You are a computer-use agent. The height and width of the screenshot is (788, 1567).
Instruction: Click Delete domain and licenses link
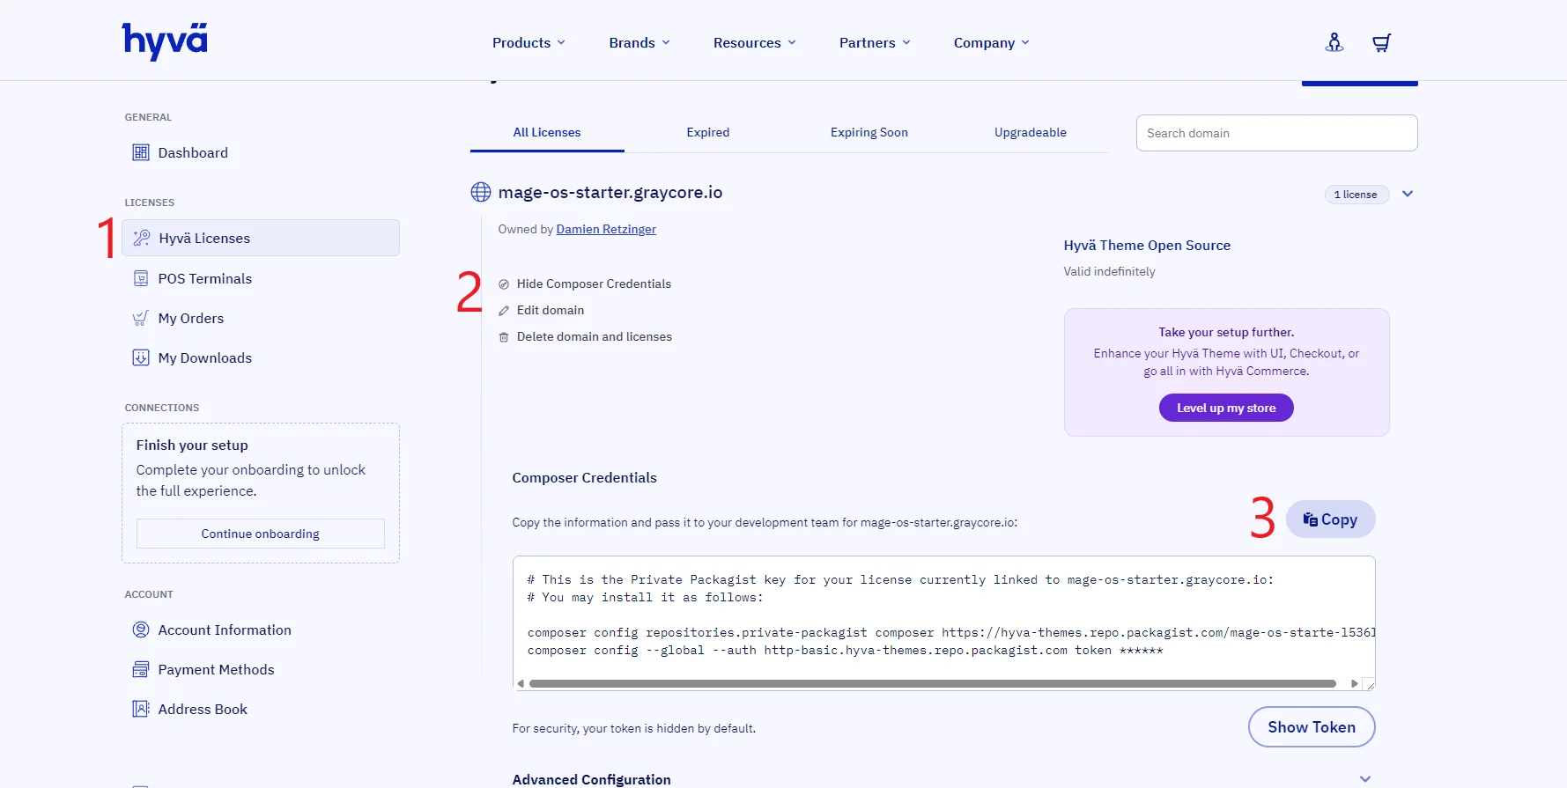click(595, 336)
